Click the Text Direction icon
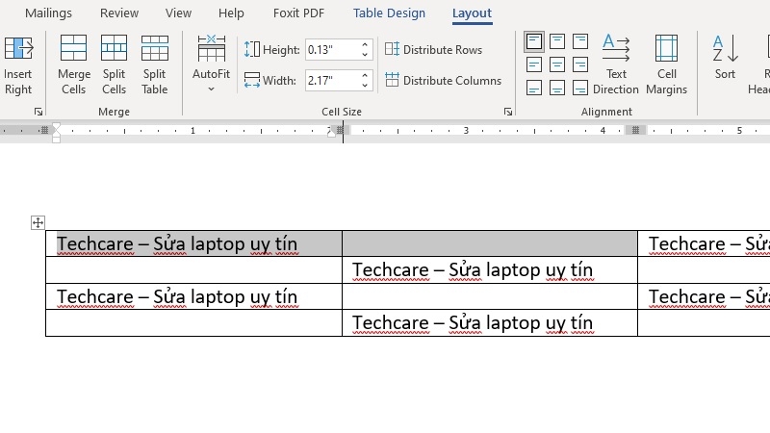The height and width of the screenshot is (433, 770). pos(616,47)
